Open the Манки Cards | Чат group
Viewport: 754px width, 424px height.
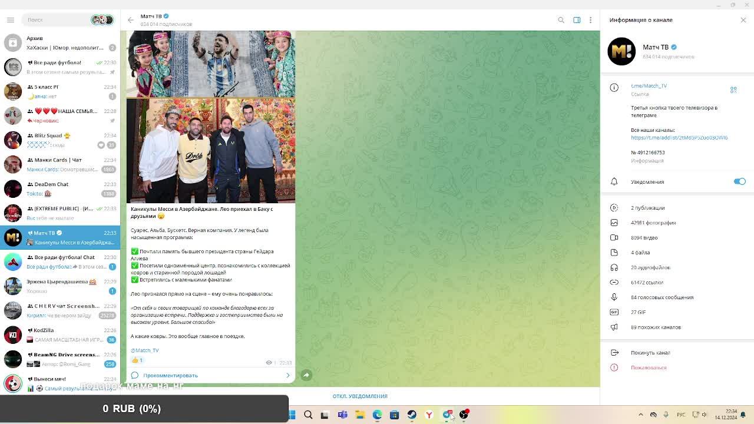point(60,164)
